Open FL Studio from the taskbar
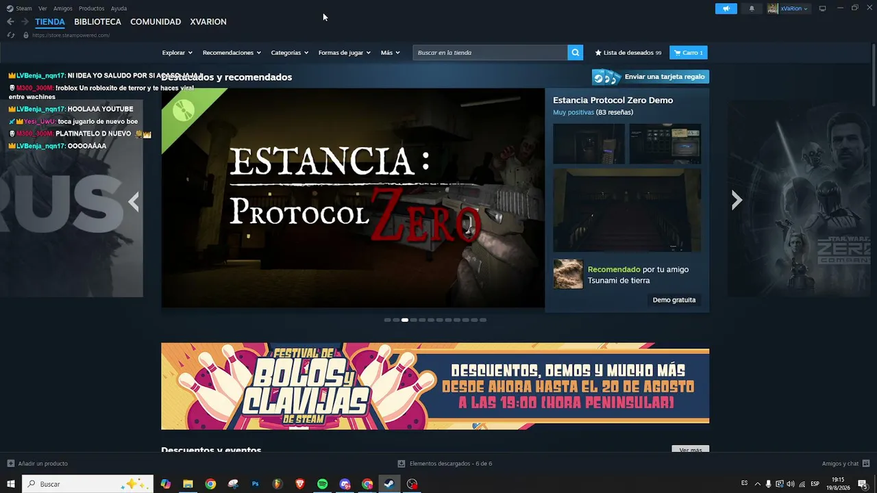Screen dimensions: 877x493 point(277,484)
